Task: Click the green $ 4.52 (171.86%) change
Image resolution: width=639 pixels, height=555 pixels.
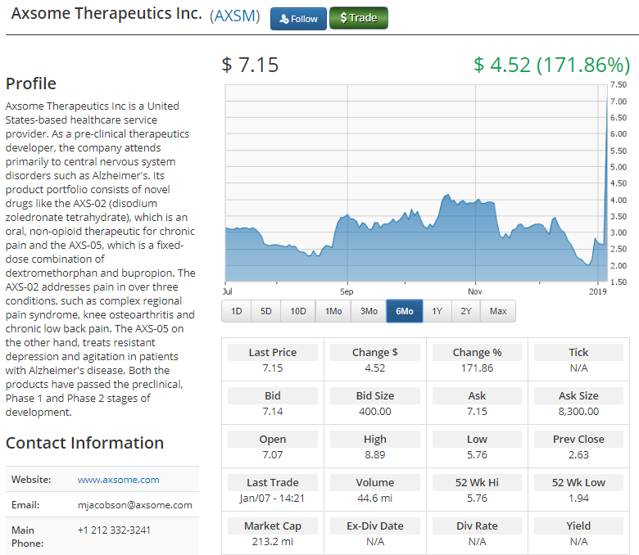Action: tap(552, 65)
